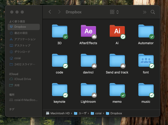Open the music folder
Screen dimensions: 168x125
pyautogui.click(x=146, y=90)
